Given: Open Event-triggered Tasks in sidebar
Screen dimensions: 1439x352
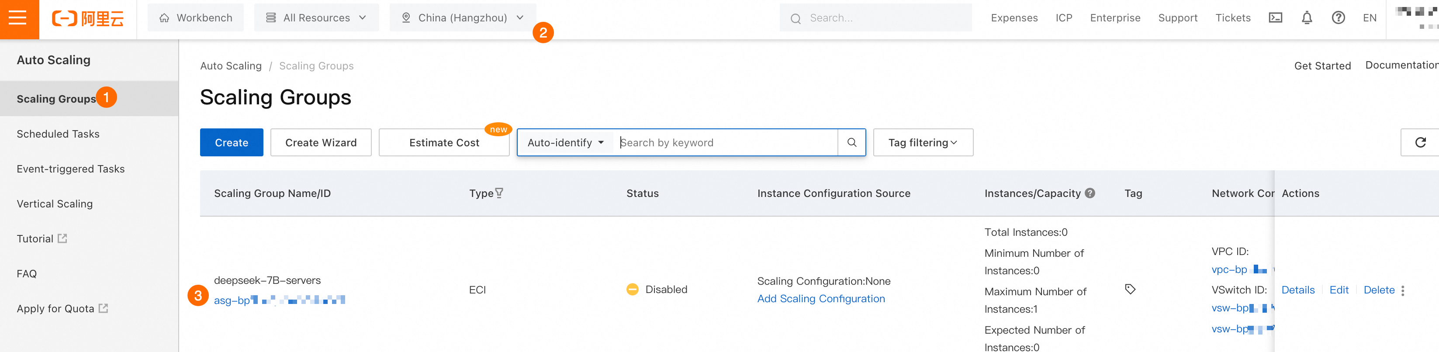Looking at the screenshot, I should point(70,169).
